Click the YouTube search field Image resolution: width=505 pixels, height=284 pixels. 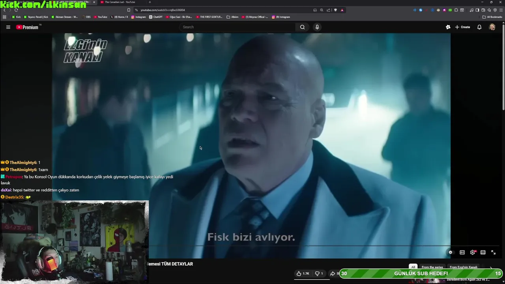coord(238,27)
